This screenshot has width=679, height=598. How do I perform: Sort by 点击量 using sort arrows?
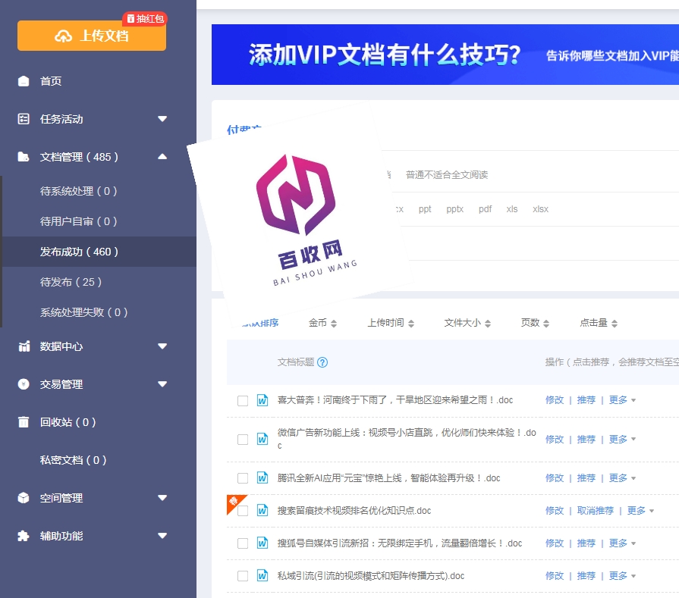[614, 323]
